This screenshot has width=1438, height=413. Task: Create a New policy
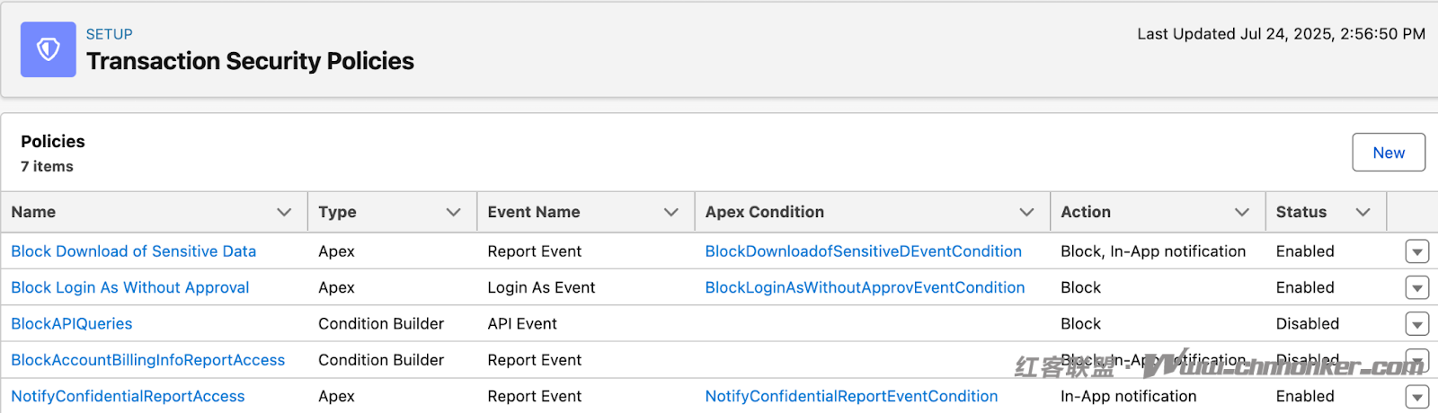tap(1389, 153)
